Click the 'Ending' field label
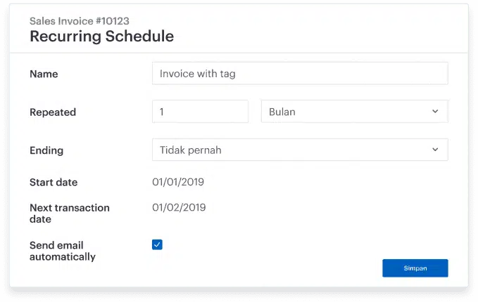Image resolution: width=478 pixels, height=302 pixels. coord(46,150)
